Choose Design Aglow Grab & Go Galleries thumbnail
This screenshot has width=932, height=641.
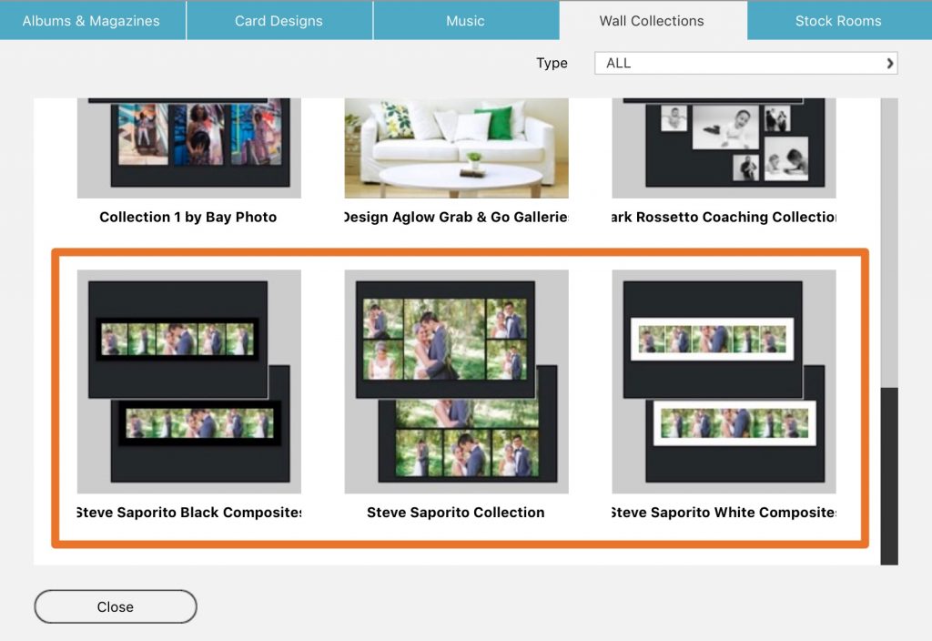[x=457, y=148]
